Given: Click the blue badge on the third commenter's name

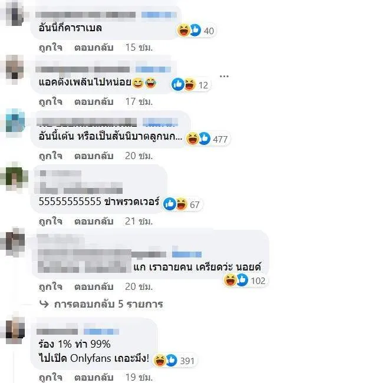Looking at the screenshot, I should coord(160,121).
